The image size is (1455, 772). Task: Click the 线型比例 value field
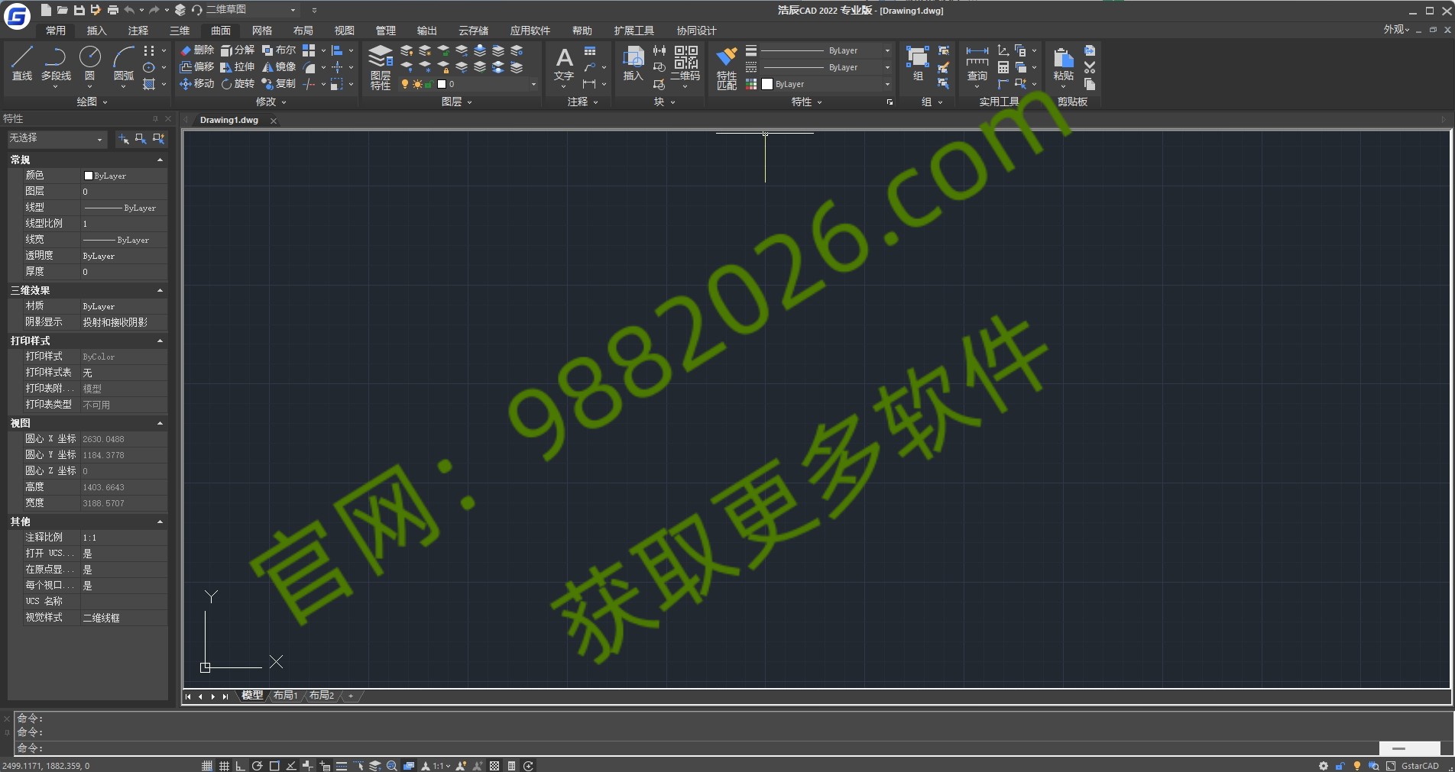coord(124,224)
